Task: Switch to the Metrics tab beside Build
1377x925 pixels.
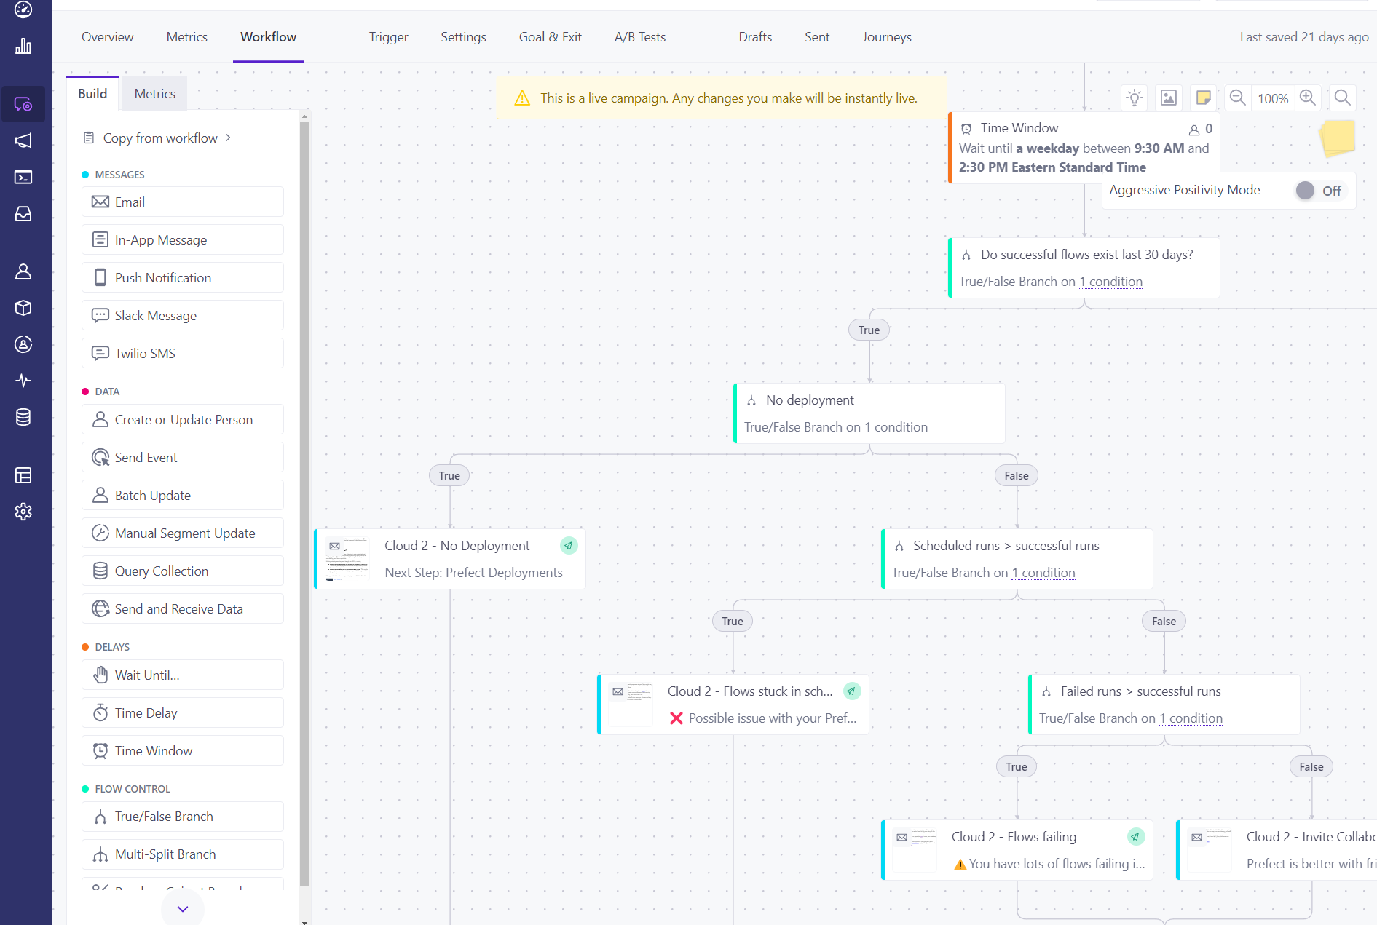Action: (x=154, y=93)
